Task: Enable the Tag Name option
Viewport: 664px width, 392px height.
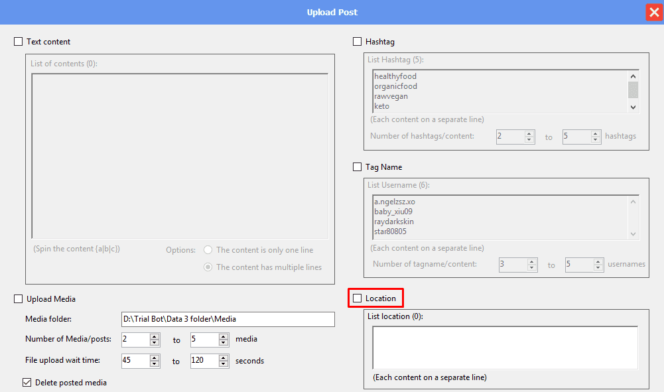Action: (358, 167)
